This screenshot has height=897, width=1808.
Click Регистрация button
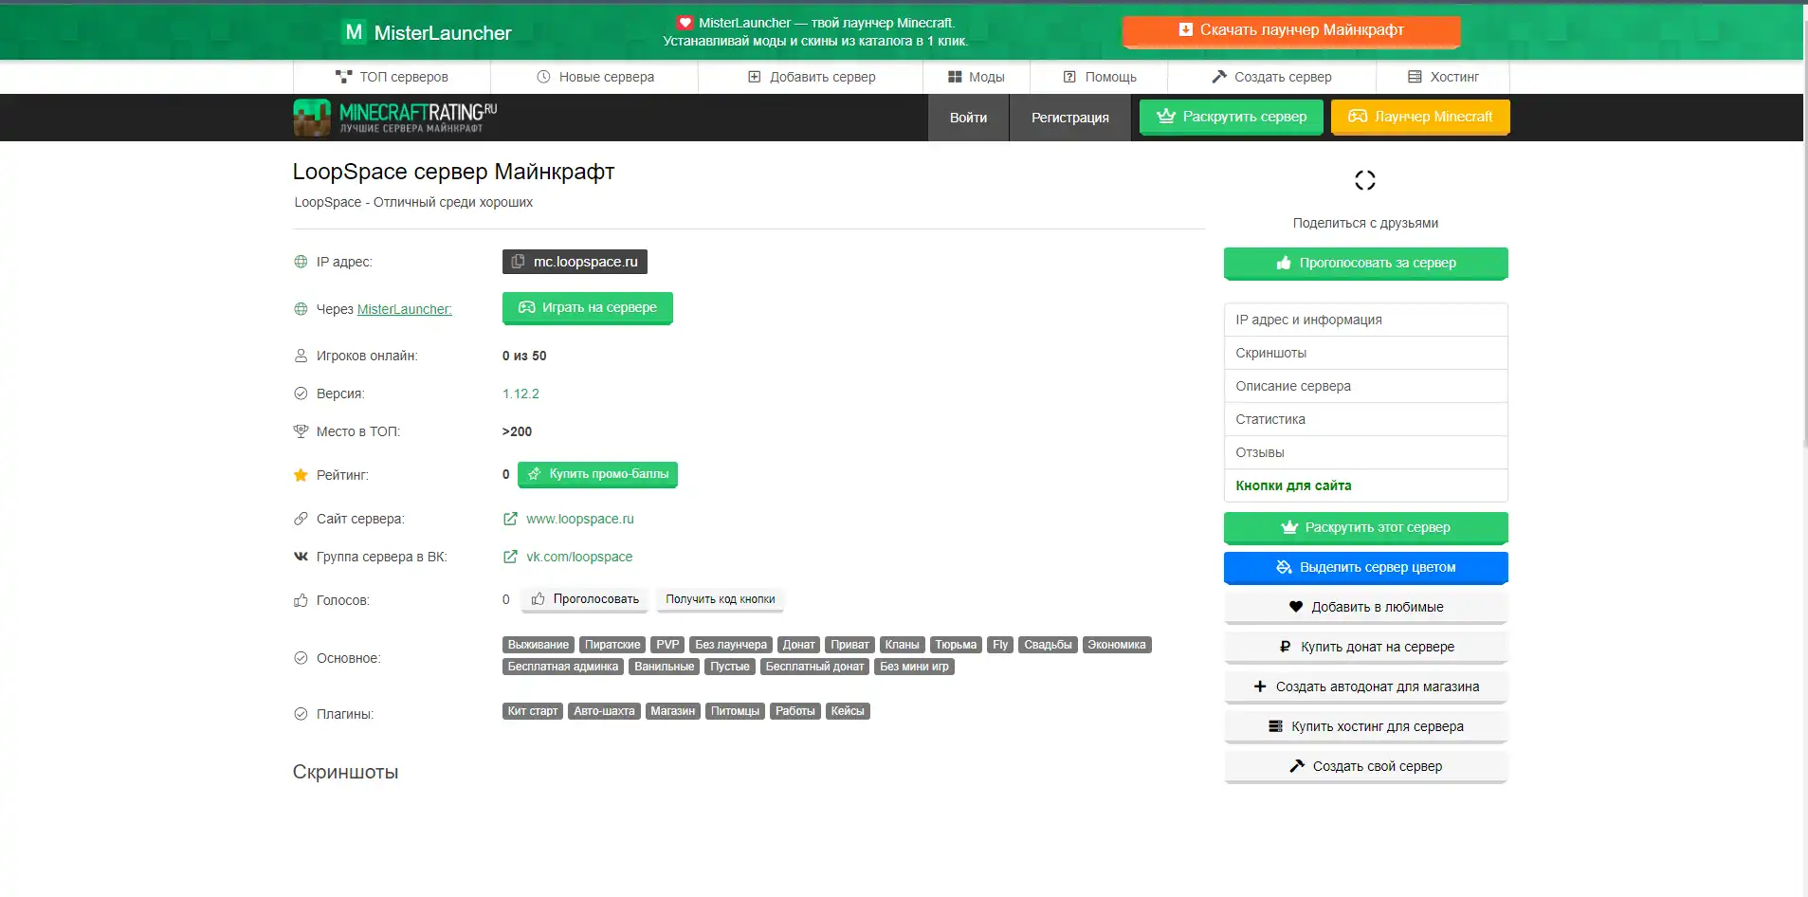(x=1069, y=118)
